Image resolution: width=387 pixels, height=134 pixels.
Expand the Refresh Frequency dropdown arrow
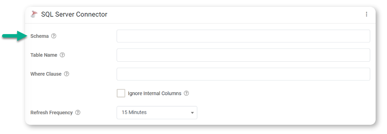pos(192,113)
